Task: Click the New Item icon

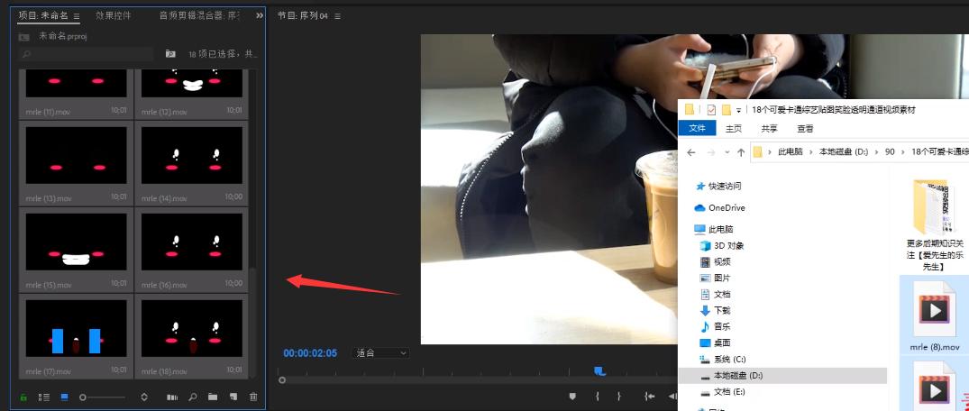Action: [x=233, y=397]
